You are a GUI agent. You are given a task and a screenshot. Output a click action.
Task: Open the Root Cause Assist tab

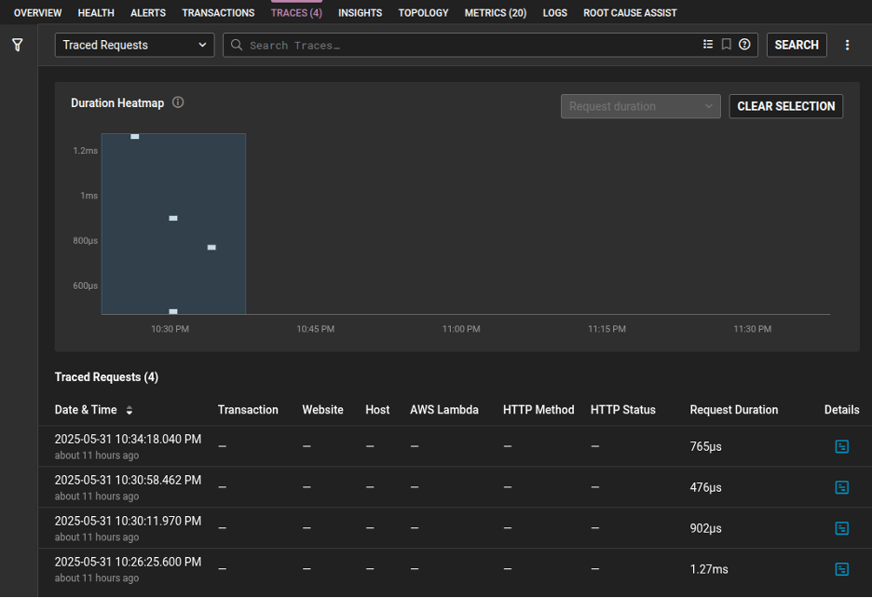click(x=630, y=13)
